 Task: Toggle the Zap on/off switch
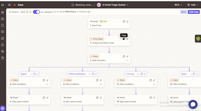click(36, 12)
